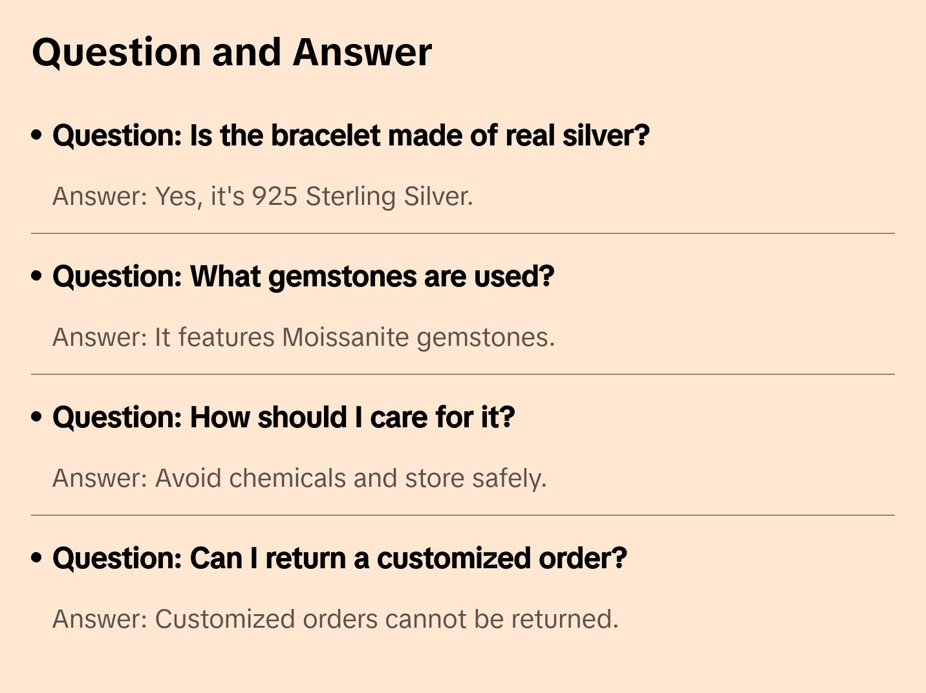Click the bullet beside the return order question
This screenshot has height=693, width=926.
pos(37,558)
